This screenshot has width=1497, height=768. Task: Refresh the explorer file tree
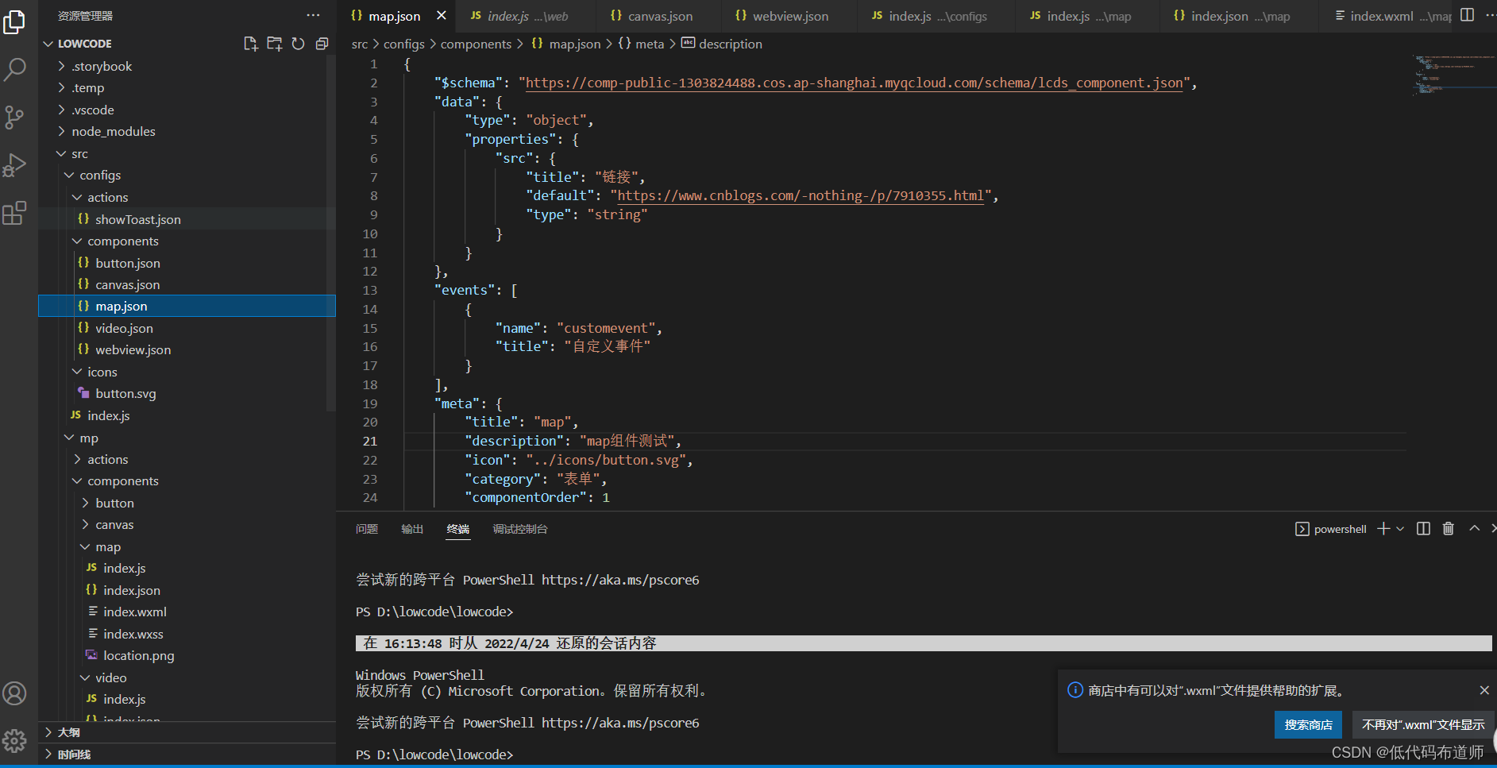(298, 44)
